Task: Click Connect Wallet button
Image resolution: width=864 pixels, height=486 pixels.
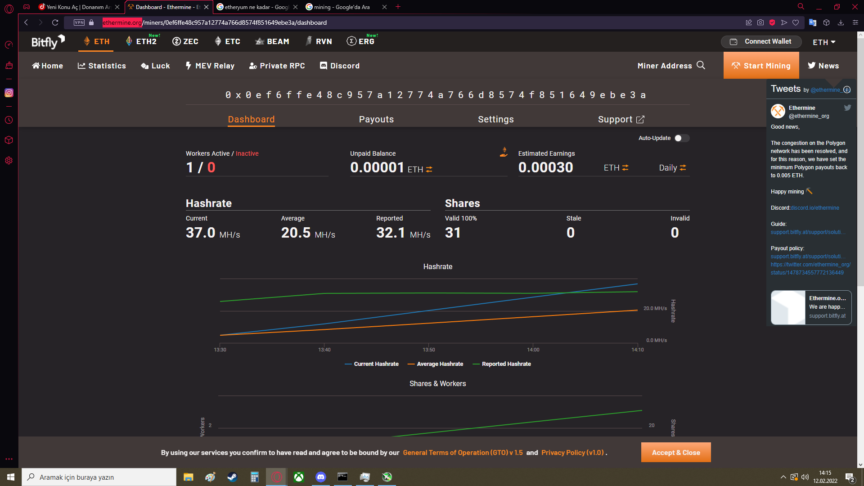Action: pos(761,41)
